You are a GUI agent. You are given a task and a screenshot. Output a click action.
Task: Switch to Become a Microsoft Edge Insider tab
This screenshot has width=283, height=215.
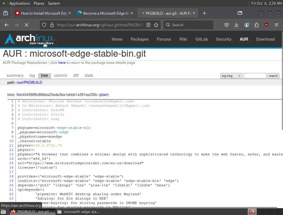106,13
